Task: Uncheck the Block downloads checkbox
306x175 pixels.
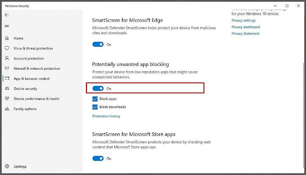Action: point(95,107)
